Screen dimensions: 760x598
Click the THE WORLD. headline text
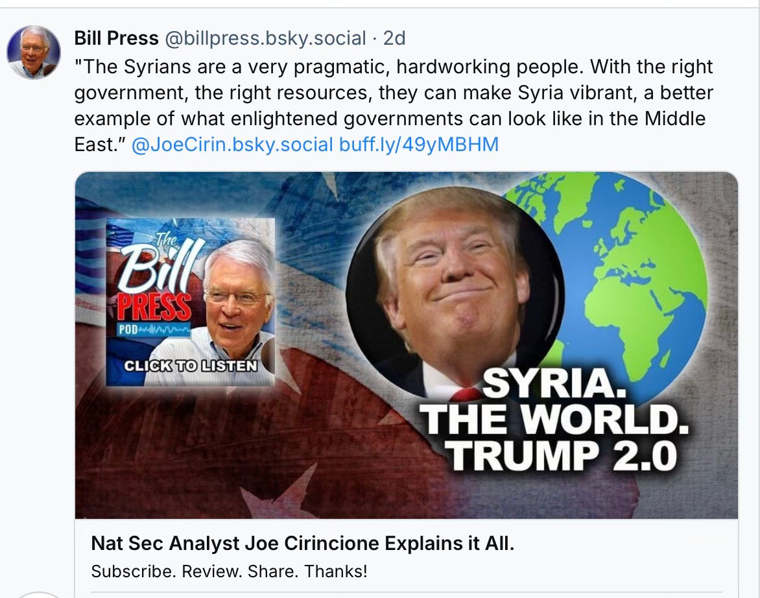tap(554, 419)
